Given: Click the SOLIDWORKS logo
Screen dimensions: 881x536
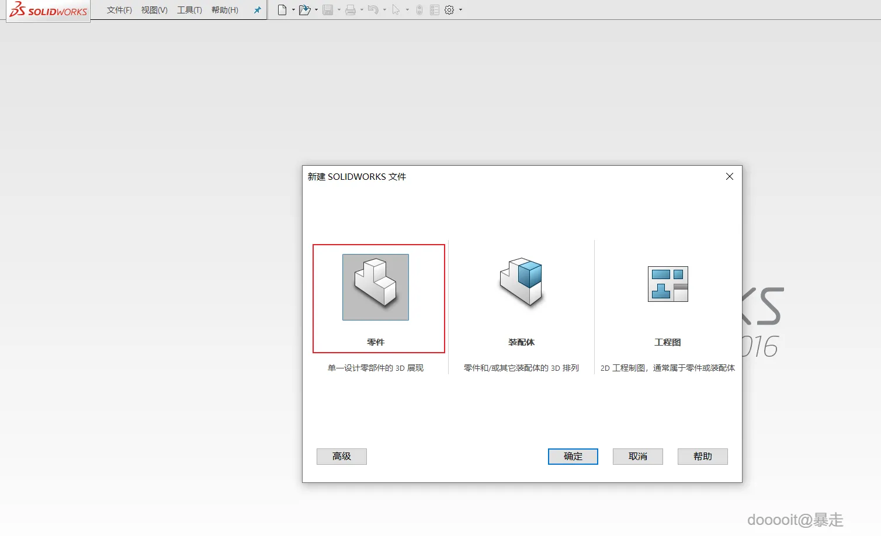Looking at the screenshot, I should pyautogui.click(x=48, y=10).
